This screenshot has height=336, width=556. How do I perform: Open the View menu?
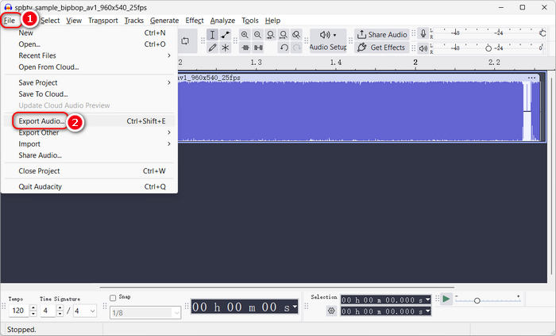[x=74, y=21]
